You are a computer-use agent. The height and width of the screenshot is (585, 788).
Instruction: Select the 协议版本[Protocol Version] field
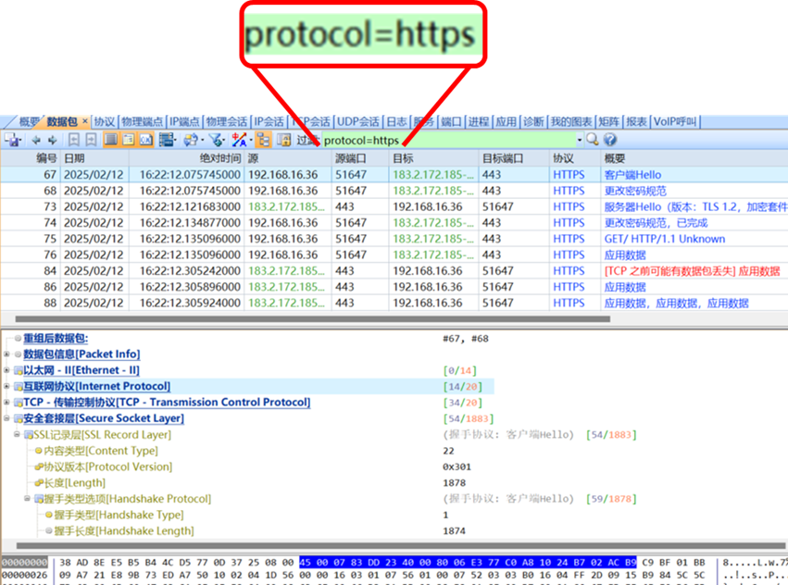click(x=108, y=467)
